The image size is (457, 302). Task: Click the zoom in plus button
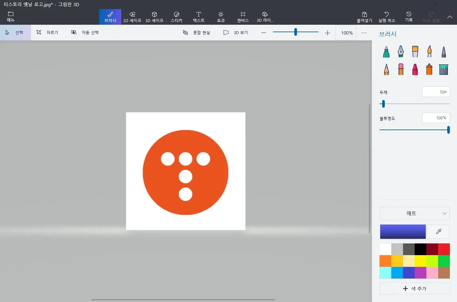coord(328,33)
